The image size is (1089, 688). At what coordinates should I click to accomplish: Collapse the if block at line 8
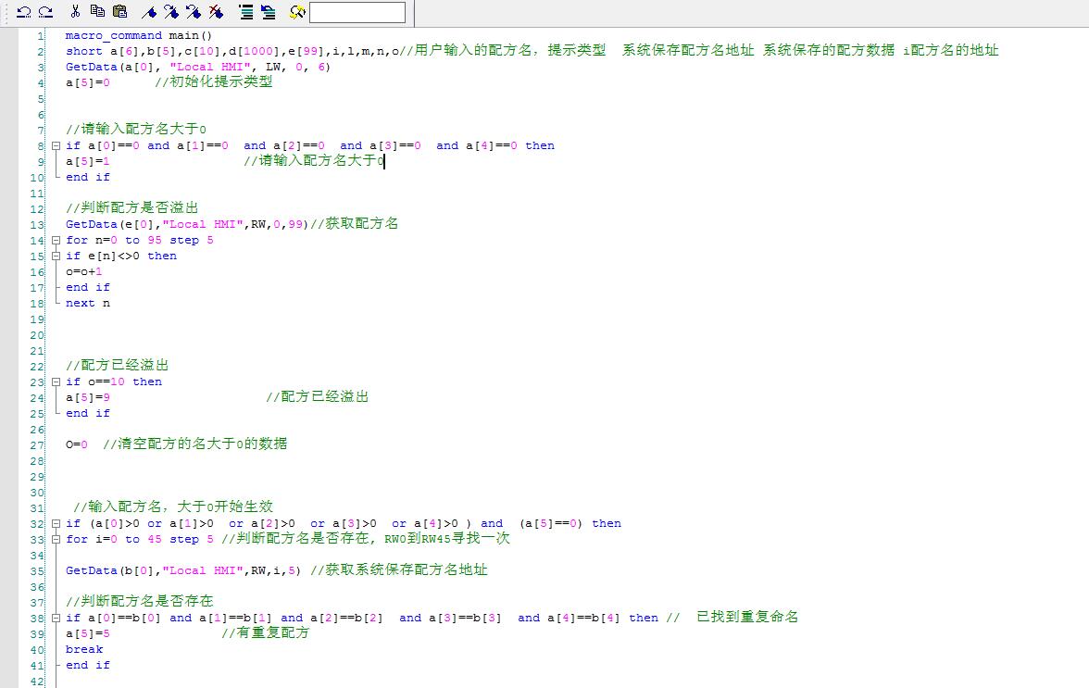tap(56, 146)
